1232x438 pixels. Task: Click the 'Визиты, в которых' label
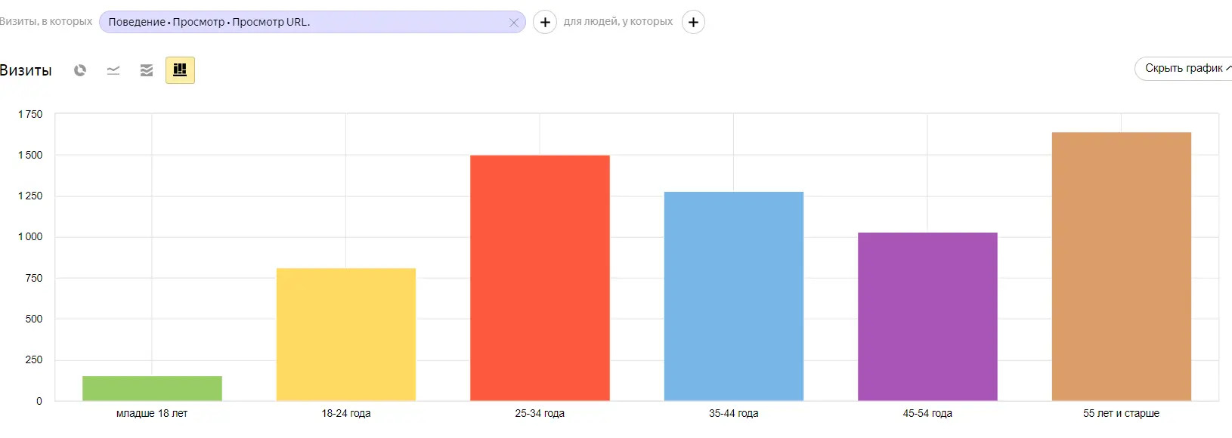(45, 21)
